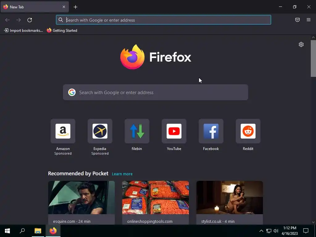
Task: Click the page center Google search box
Action: [x=156, y=92]
